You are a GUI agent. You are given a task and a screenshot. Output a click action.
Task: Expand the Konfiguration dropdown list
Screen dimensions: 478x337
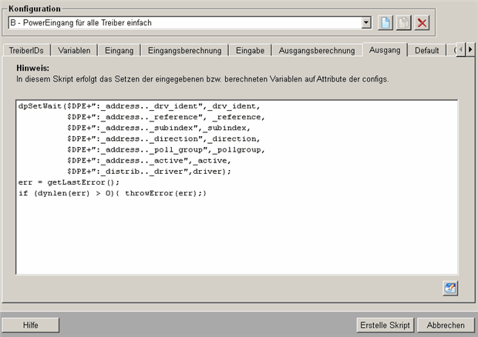[x=366, y=23]
